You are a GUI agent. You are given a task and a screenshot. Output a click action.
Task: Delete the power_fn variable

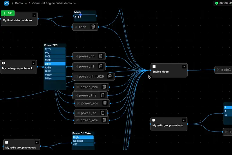103,113
